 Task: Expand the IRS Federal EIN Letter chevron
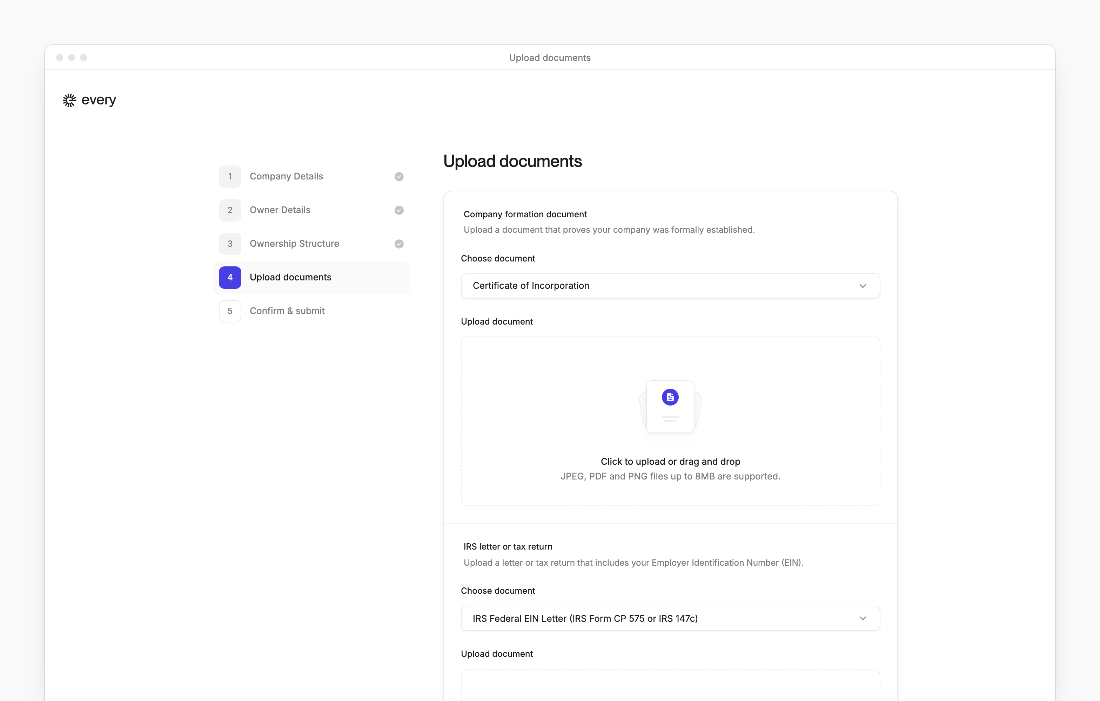click(x=863, y=618)
